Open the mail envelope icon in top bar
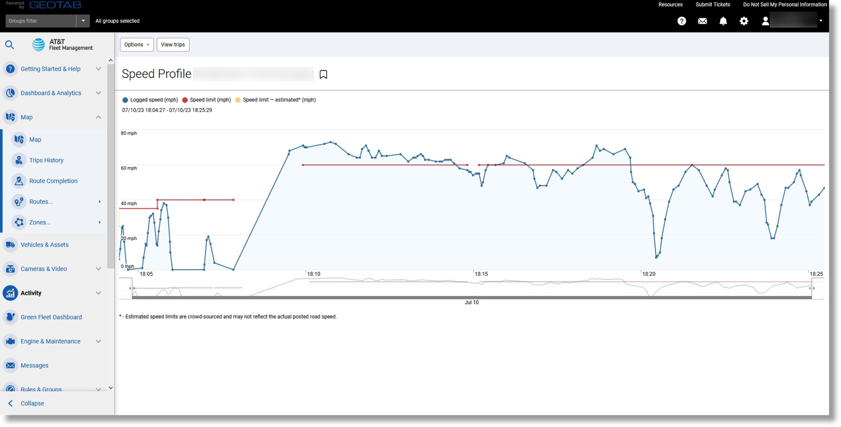The height and width of the screenshot is (427, 841). 702,21
